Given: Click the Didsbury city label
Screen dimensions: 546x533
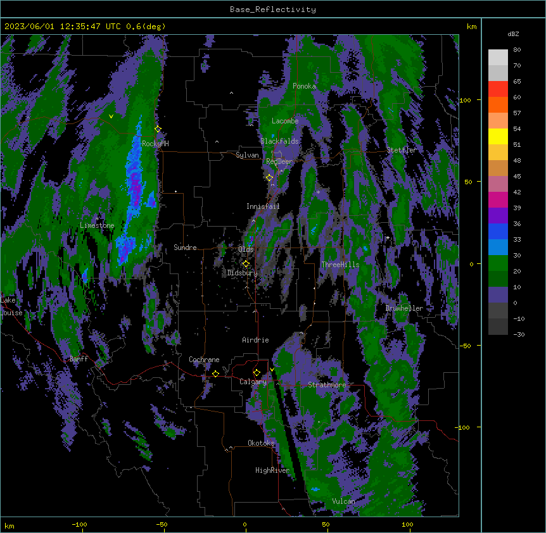Looking at the screenshot, I should [243, 273].
